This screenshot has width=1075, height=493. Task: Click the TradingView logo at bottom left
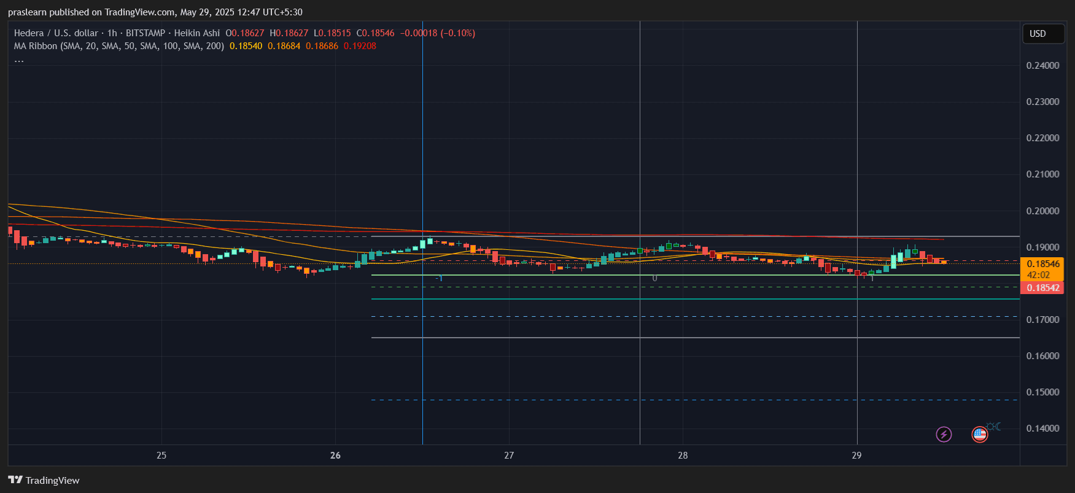click(x=44, y=480)
